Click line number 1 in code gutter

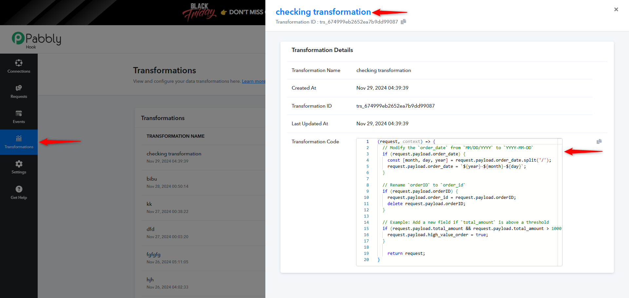tap(368, 142)
